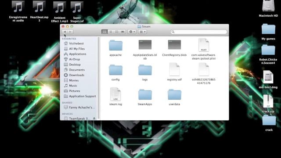
Task: Select the AppUpdateStats.blob file
Action: pyautogui.click(x=145, y=45)
